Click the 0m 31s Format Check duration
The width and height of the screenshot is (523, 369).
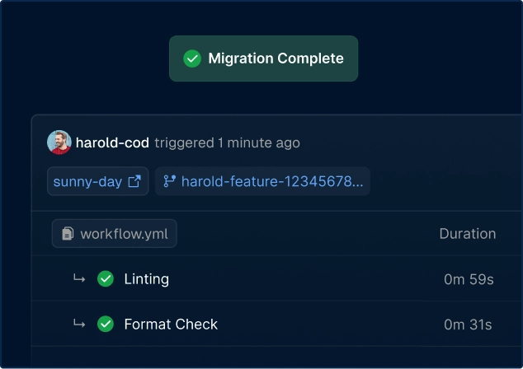(x=468, y=325)
